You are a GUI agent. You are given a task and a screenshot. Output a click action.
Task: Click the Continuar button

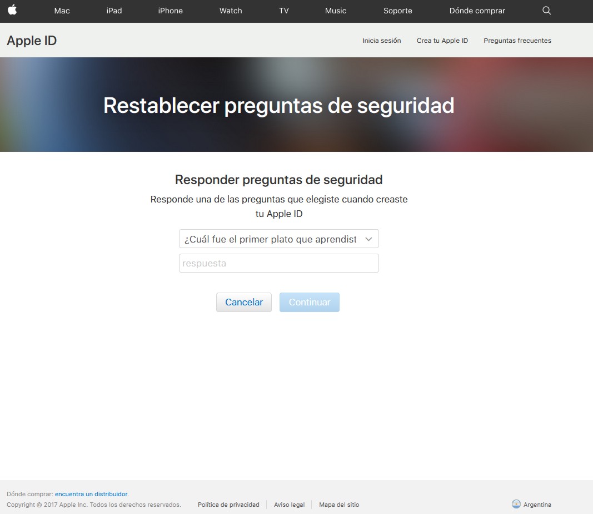(310, 302)
